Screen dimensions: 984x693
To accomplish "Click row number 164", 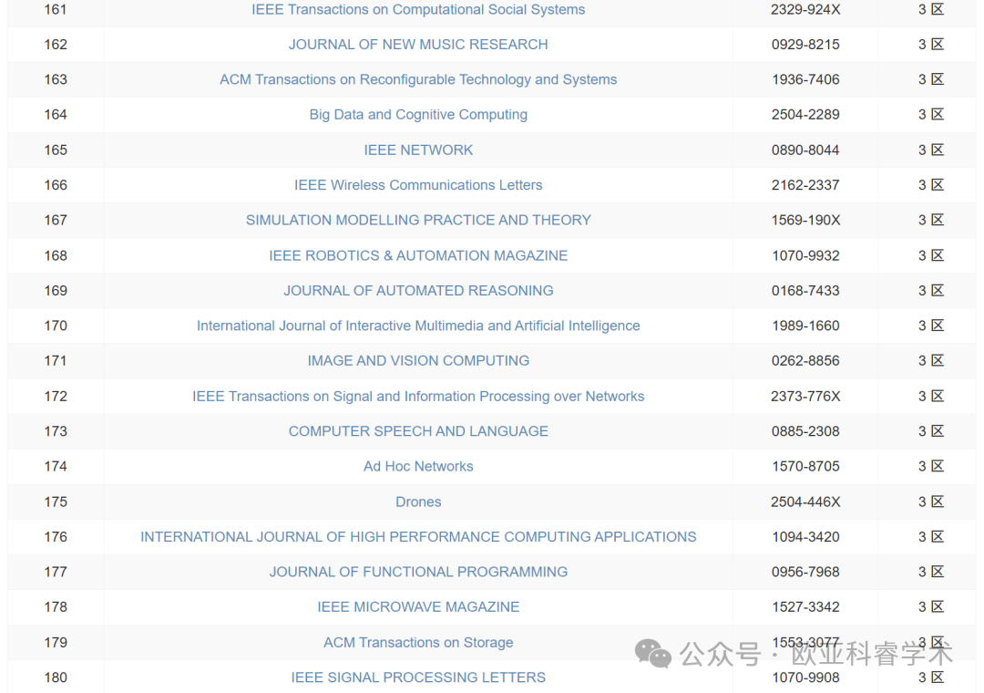I will pyautogui.click(x=56, y=115).
